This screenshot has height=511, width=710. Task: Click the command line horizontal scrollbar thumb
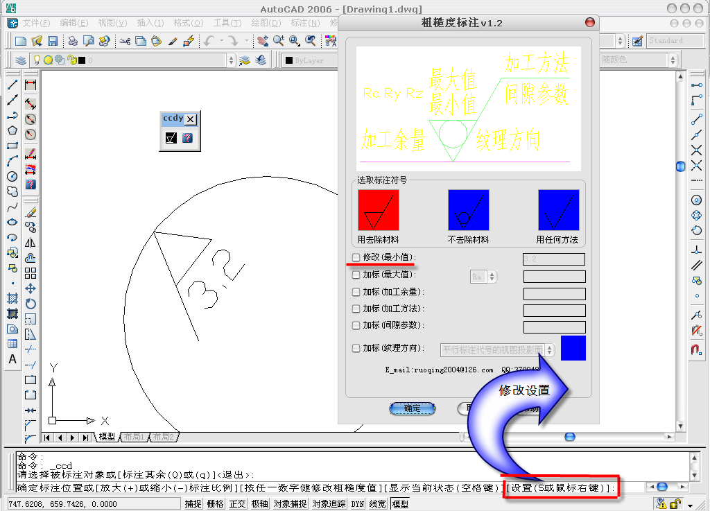tap(662, 487)
